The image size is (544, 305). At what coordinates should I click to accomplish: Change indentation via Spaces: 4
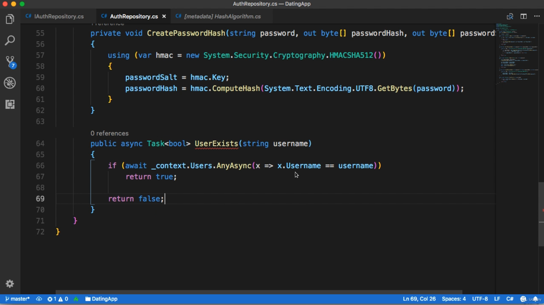[x=454, y=299]
